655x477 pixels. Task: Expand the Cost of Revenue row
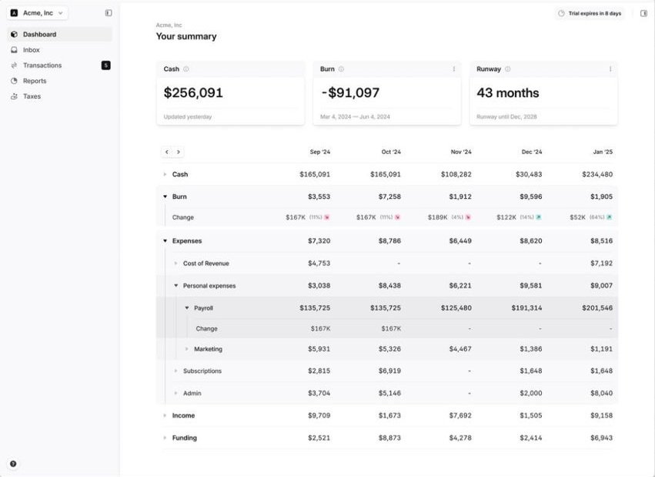(175, 264)
